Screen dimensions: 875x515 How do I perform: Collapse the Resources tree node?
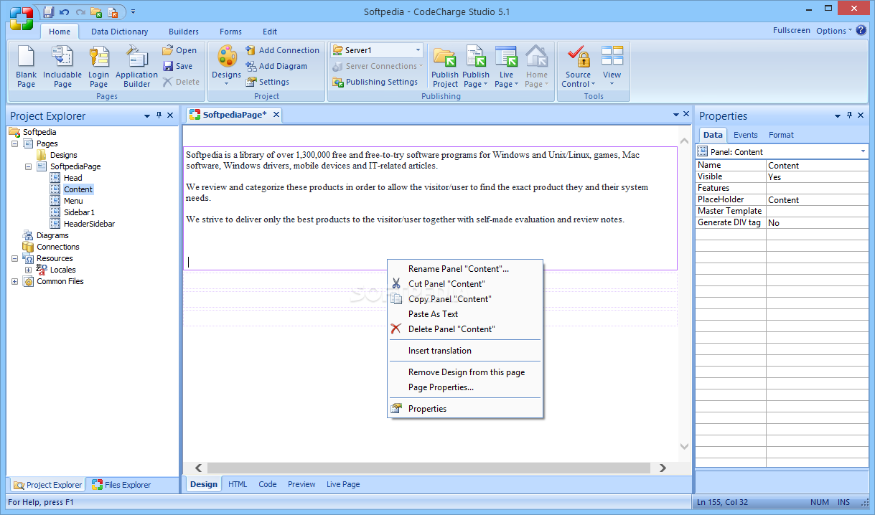tap(14, 258)
